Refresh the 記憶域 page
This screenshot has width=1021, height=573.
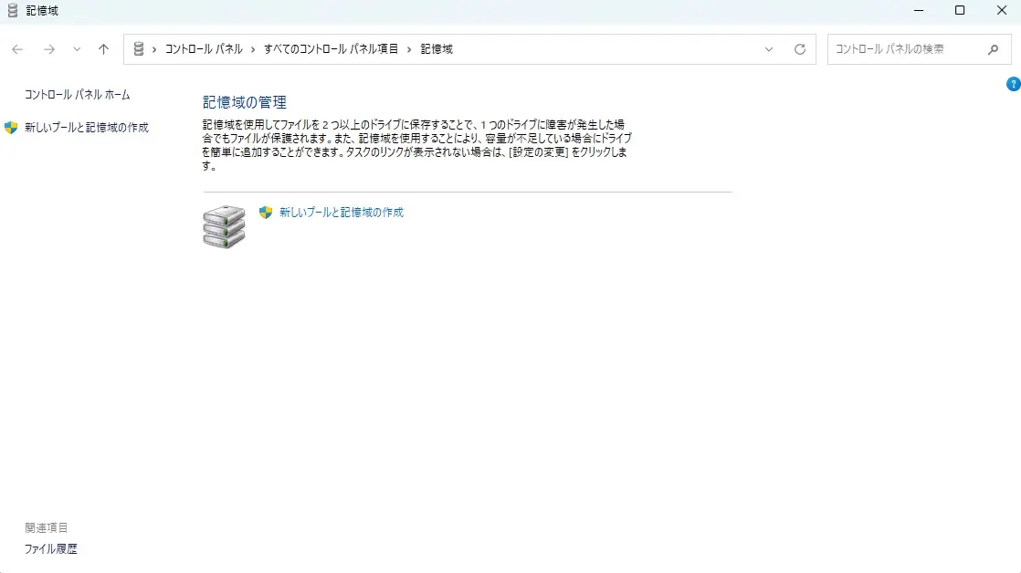[800, 49]
